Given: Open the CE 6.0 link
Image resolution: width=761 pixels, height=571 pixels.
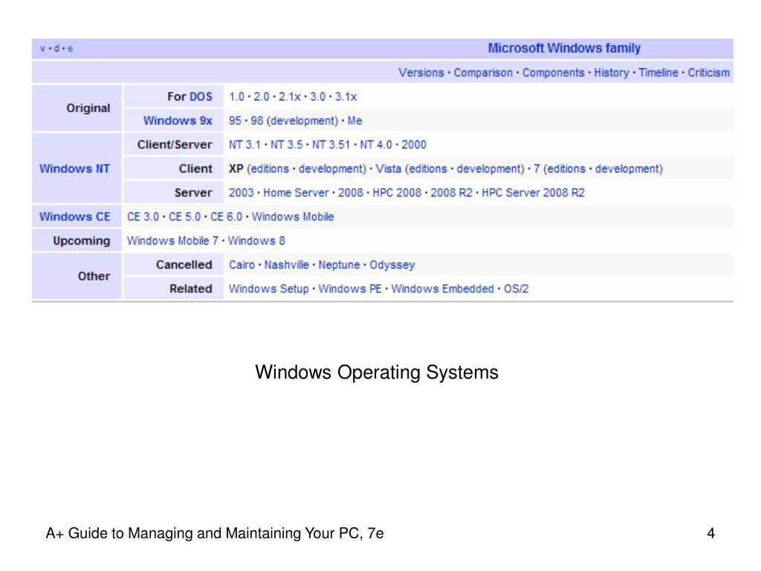Looking at the screenshot, I should [226, 216].
